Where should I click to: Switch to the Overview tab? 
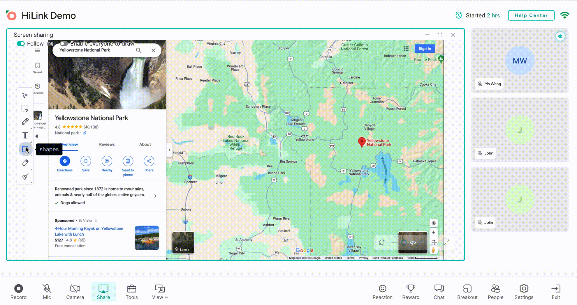coord(69,144)
